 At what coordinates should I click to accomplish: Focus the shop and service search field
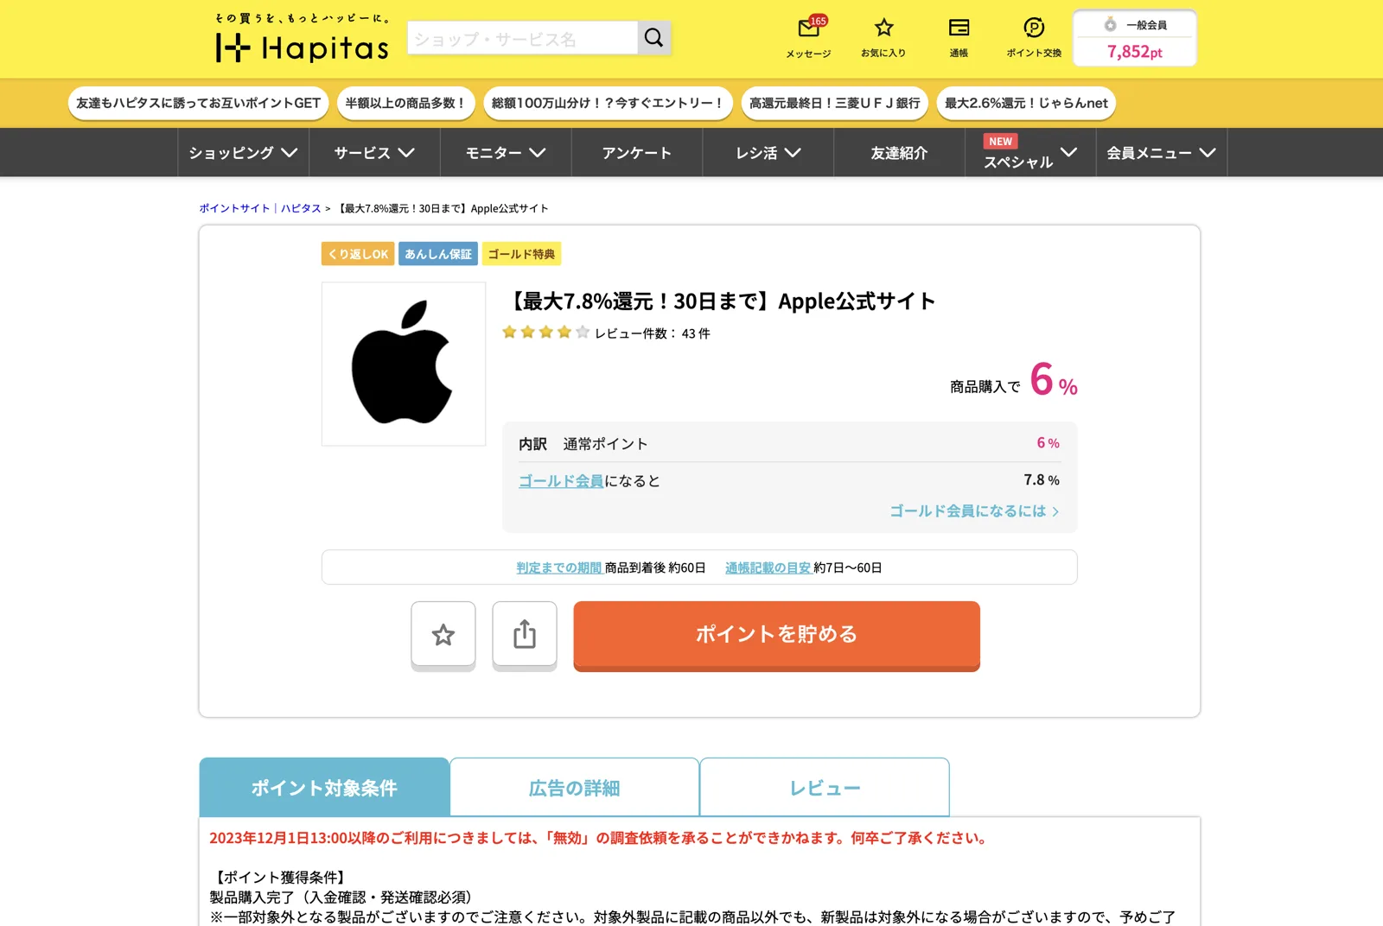(x=523, y=38)
